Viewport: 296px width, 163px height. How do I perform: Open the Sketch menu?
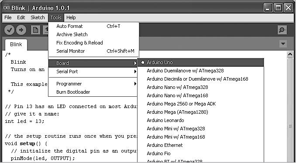[x=38, y=17]
